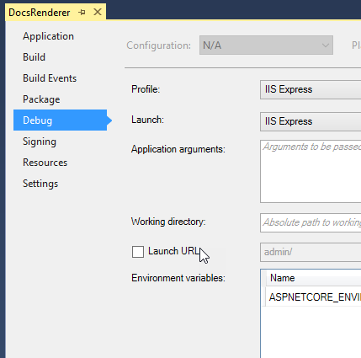
Task: Click the Launch URL field containing admin/
Action: [311, 252]
